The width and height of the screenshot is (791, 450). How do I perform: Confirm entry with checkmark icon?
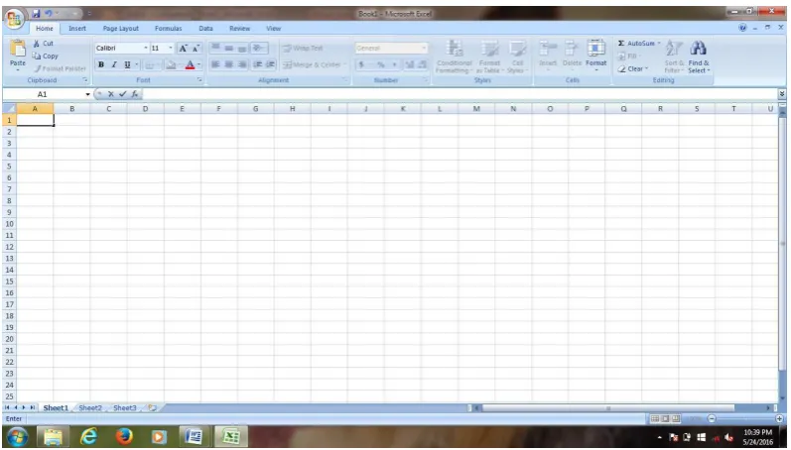(123, 94)
